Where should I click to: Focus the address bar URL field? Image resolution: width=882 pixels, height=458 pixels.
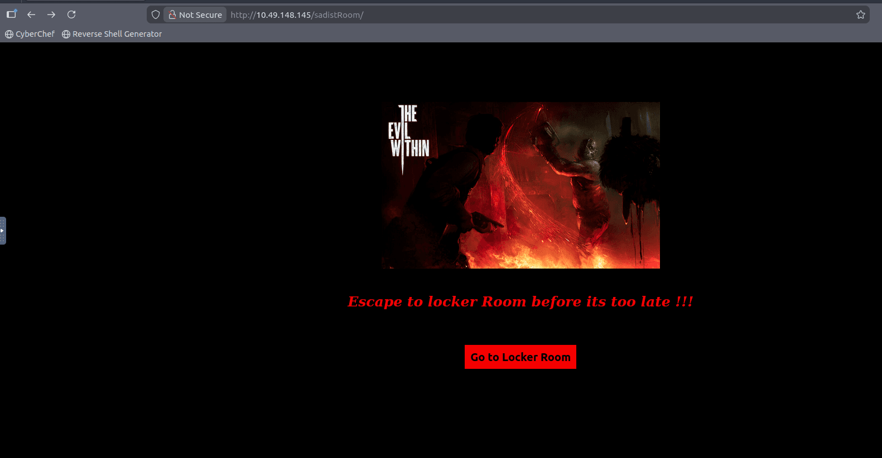[x=502, y=15]
